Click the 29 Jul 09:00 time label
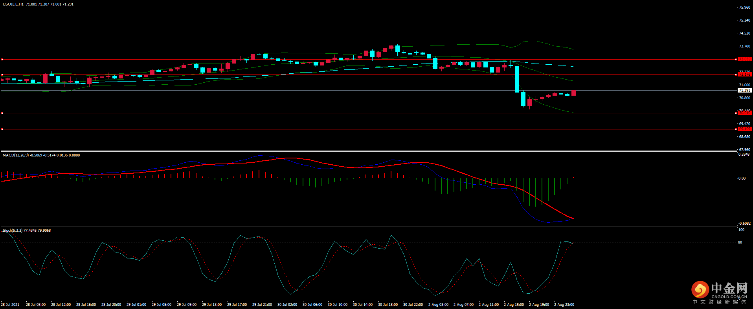The height and width of the screenshot is (309, 753). tap(187, 305)
